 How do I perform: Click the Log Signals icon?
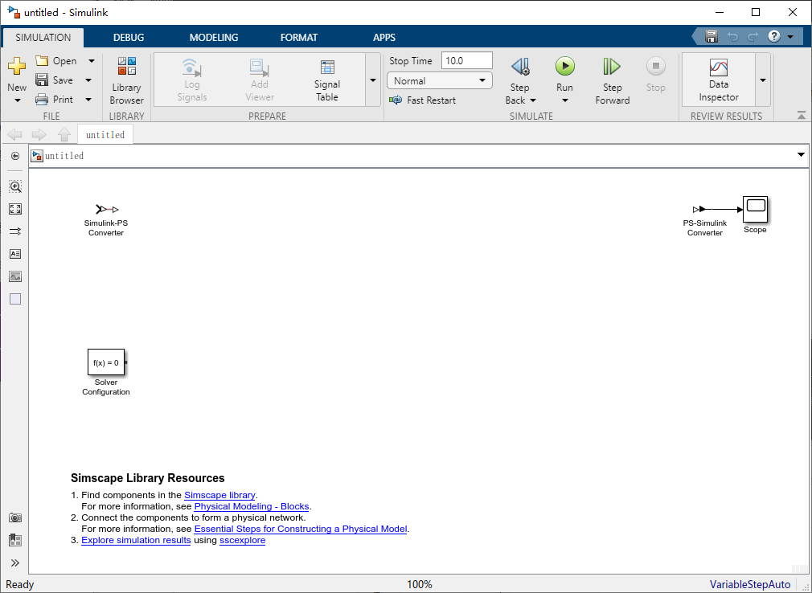[191, 67]
